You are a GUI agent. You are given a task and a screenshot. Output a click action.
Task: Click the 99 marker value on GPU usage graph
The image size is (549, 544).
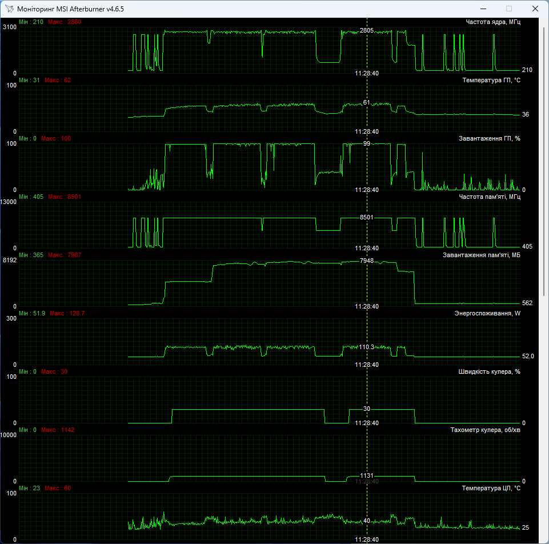(367, 143)
